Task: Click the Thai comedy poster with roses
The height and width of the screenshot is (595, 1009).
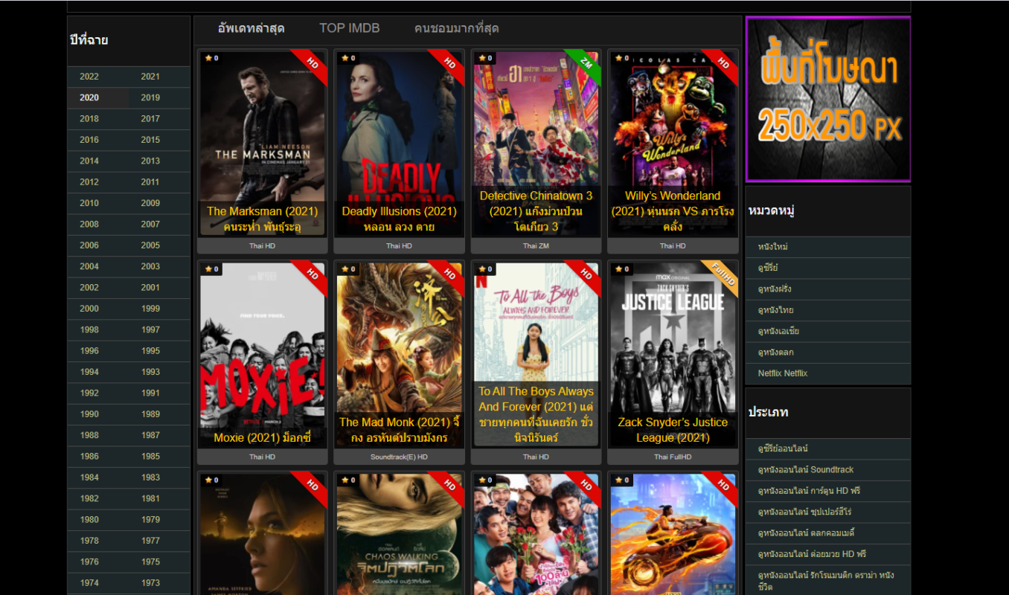Action: pyautogui.click(x=536, y=534)
